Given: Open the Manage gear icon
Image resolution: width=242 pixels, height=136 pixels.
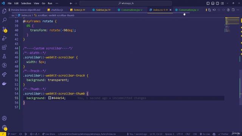Looking at the screenshot, I should (4, 127).
